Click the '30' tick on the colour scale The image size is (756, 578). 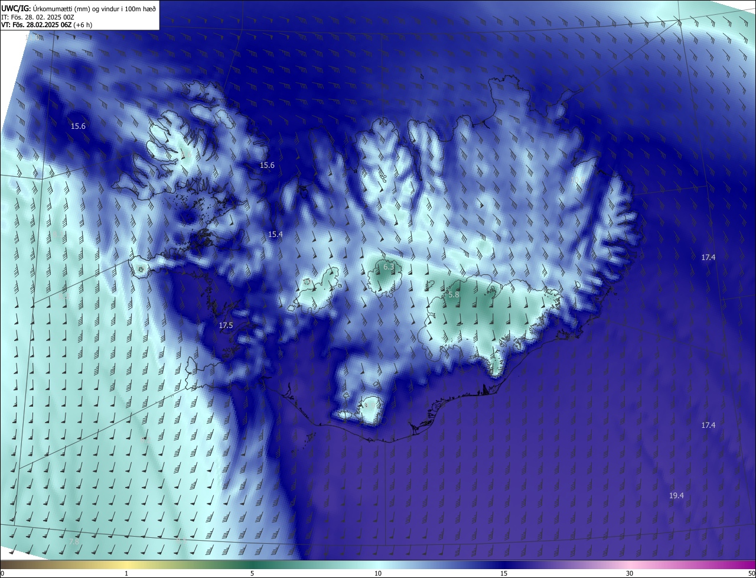coord(630,574)
